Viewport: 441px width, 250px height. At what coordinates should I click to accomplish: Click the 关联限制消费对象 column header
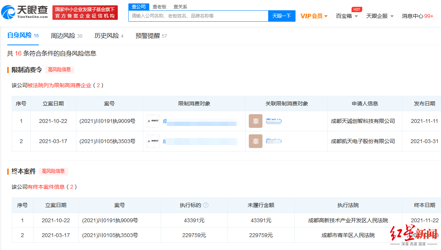287,104
